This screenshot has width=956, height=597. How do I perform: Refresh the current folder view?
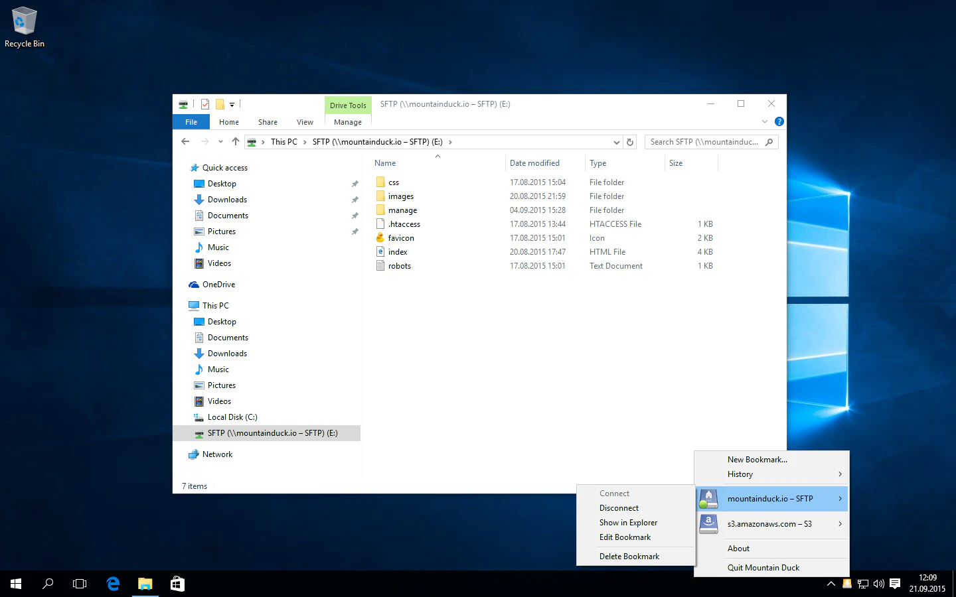tap(630, 142)
